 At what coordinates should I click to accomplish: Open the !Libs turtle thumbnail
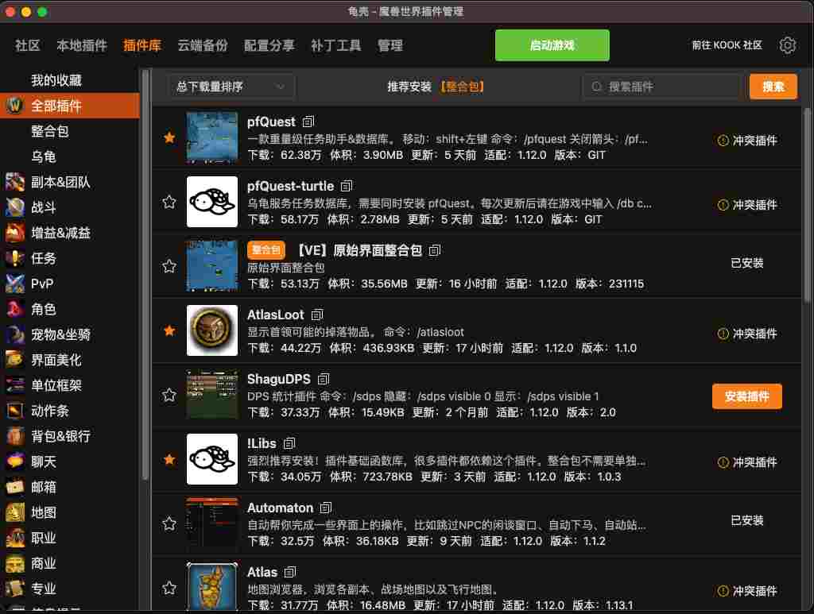pos(212,459)
